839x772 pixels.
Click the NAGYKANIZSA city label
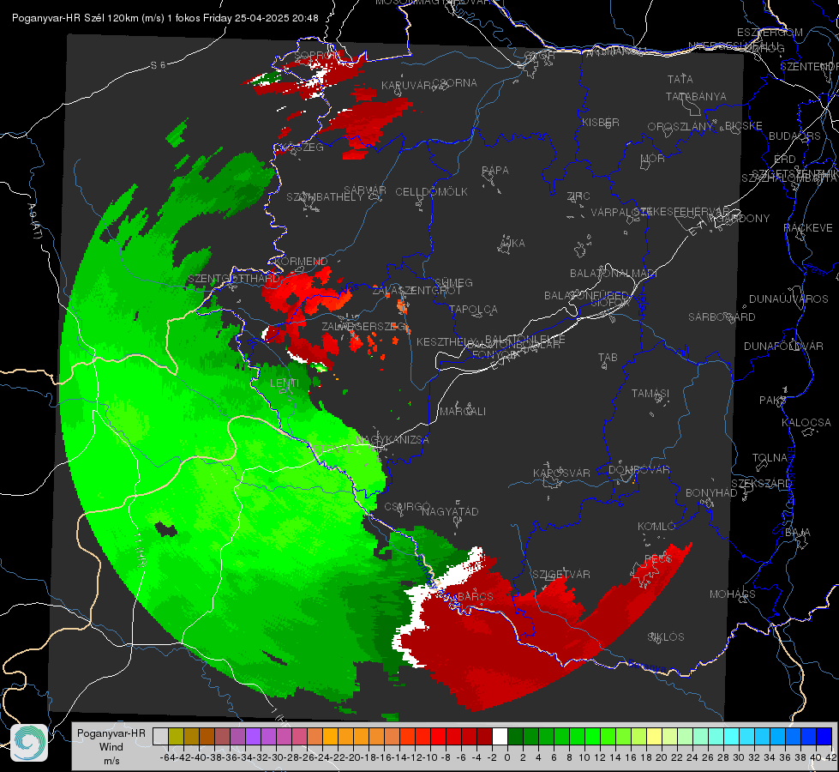click(x=393, y=440)
